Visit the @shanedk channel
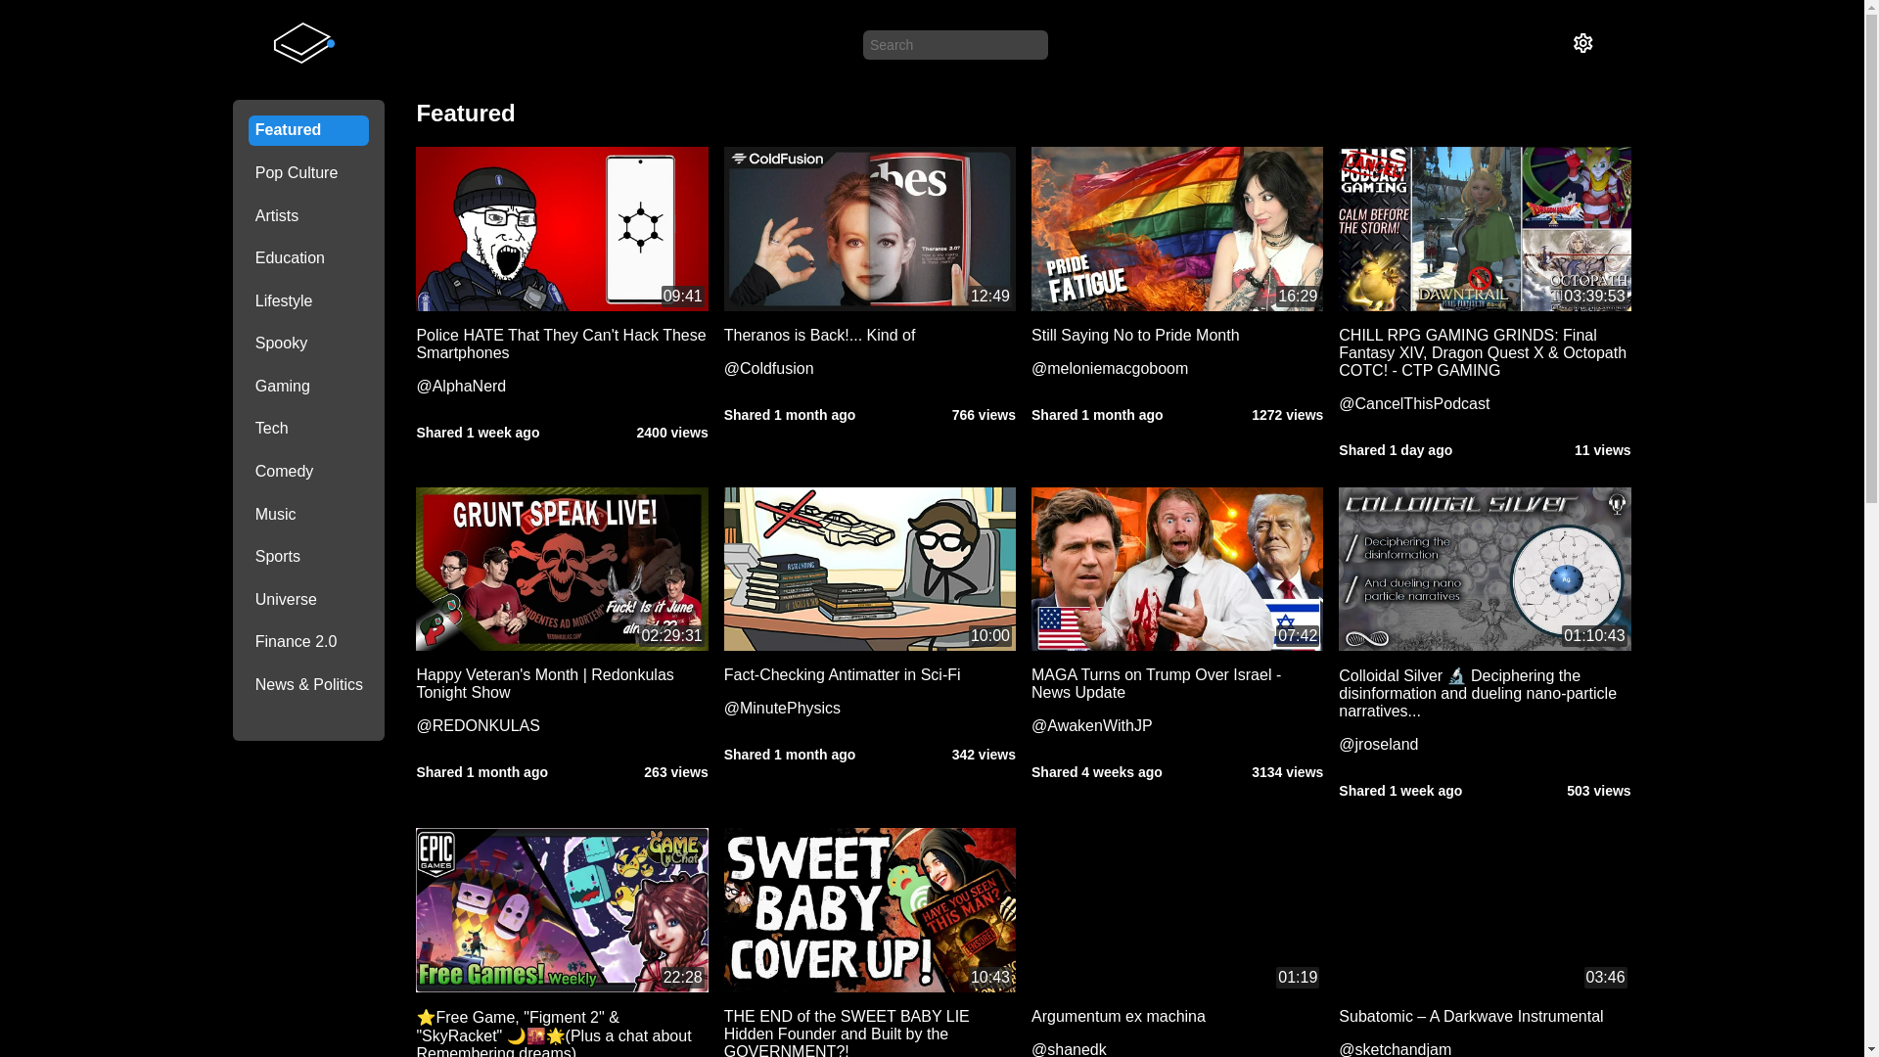Image resolution: width=1879 pixels, height=1057 pixels. pyautogui.click(x=1069, y=1049)
